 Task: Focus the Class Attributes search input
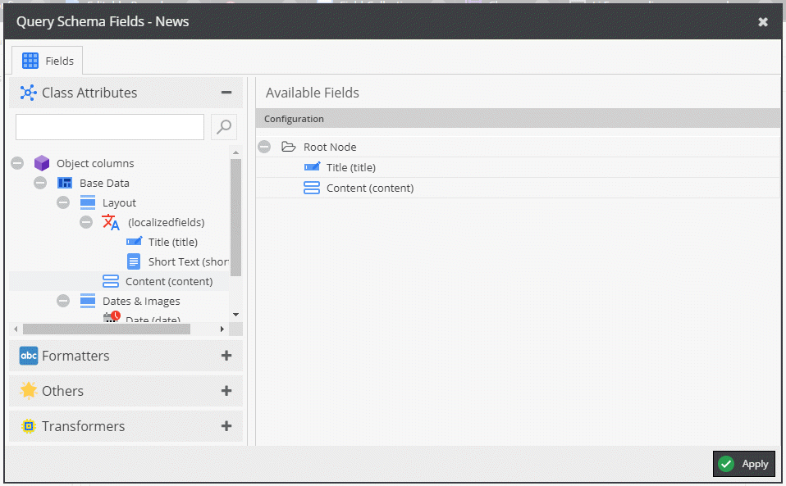point(110,127)
